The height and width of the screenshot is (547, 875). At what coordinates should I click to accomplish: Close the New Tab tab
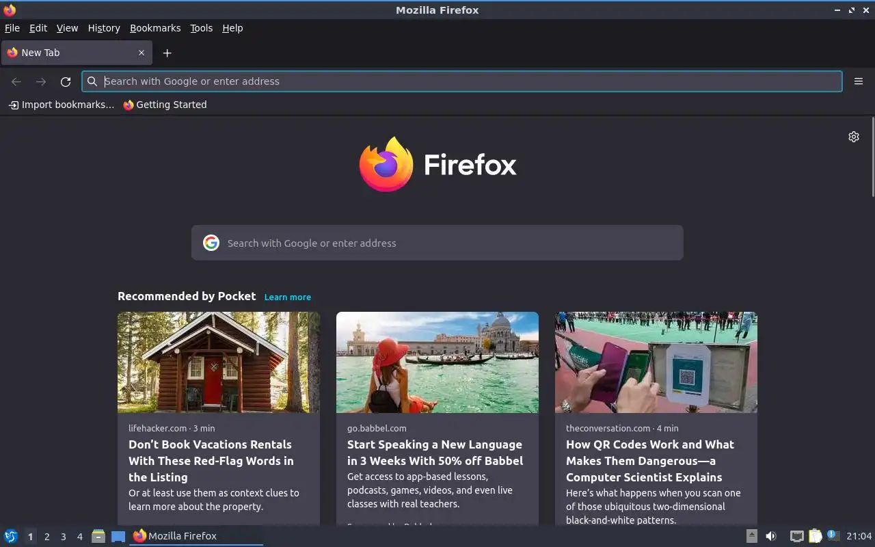pos(142,53)
